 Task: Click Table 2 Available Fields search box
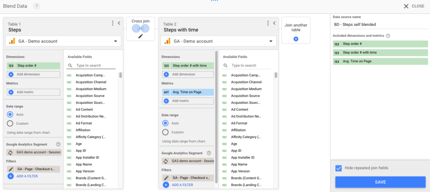[246, 66]
